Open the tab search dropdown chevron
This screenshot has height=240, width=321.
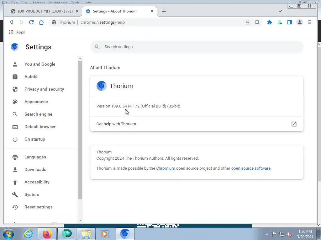[x=280, y=11]
